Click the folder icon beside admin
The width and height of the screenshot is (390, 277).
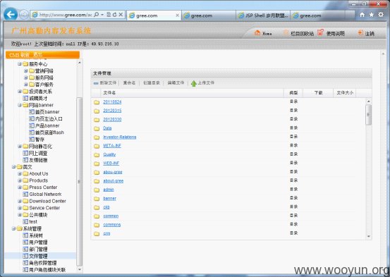[x=97, y=190]
